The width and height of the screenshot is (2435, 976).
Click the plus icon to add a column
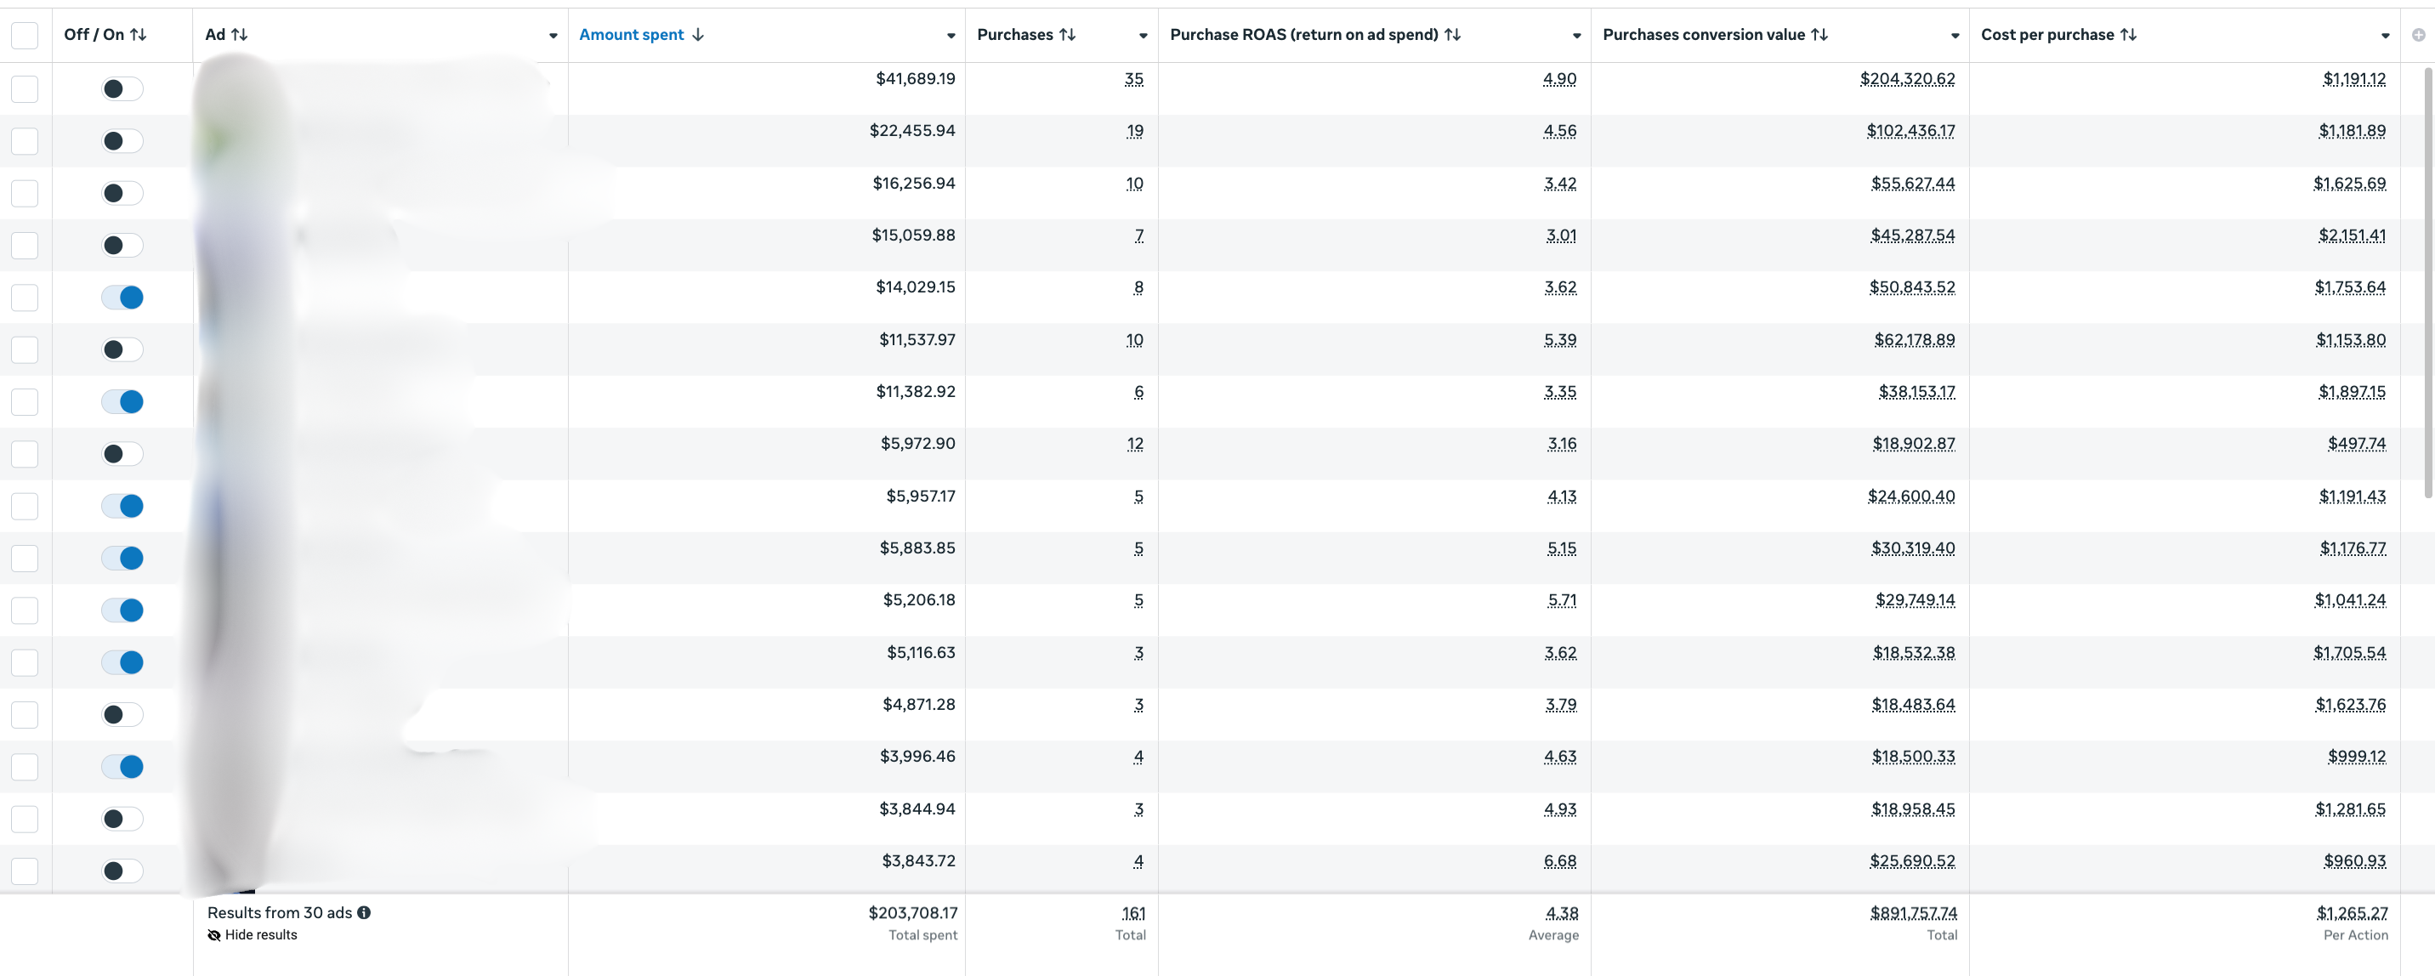click(2419, 35)
